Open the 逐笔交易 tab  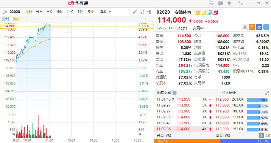tap(163, 93)
